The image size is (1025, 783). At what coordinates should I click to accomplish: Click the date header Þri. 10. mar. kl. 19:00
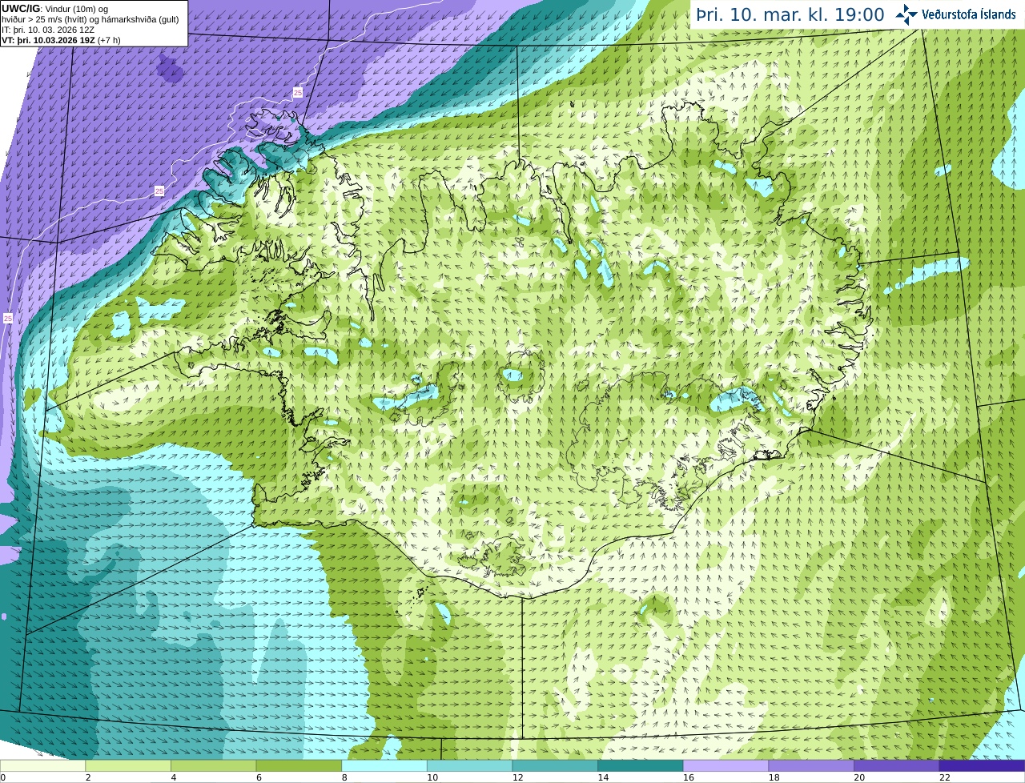point(790,14)
